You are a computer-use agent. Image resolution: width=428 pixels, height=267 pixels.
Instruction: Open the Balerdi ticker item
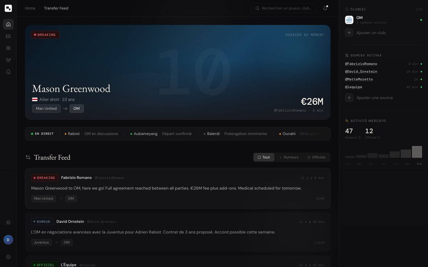235,134
